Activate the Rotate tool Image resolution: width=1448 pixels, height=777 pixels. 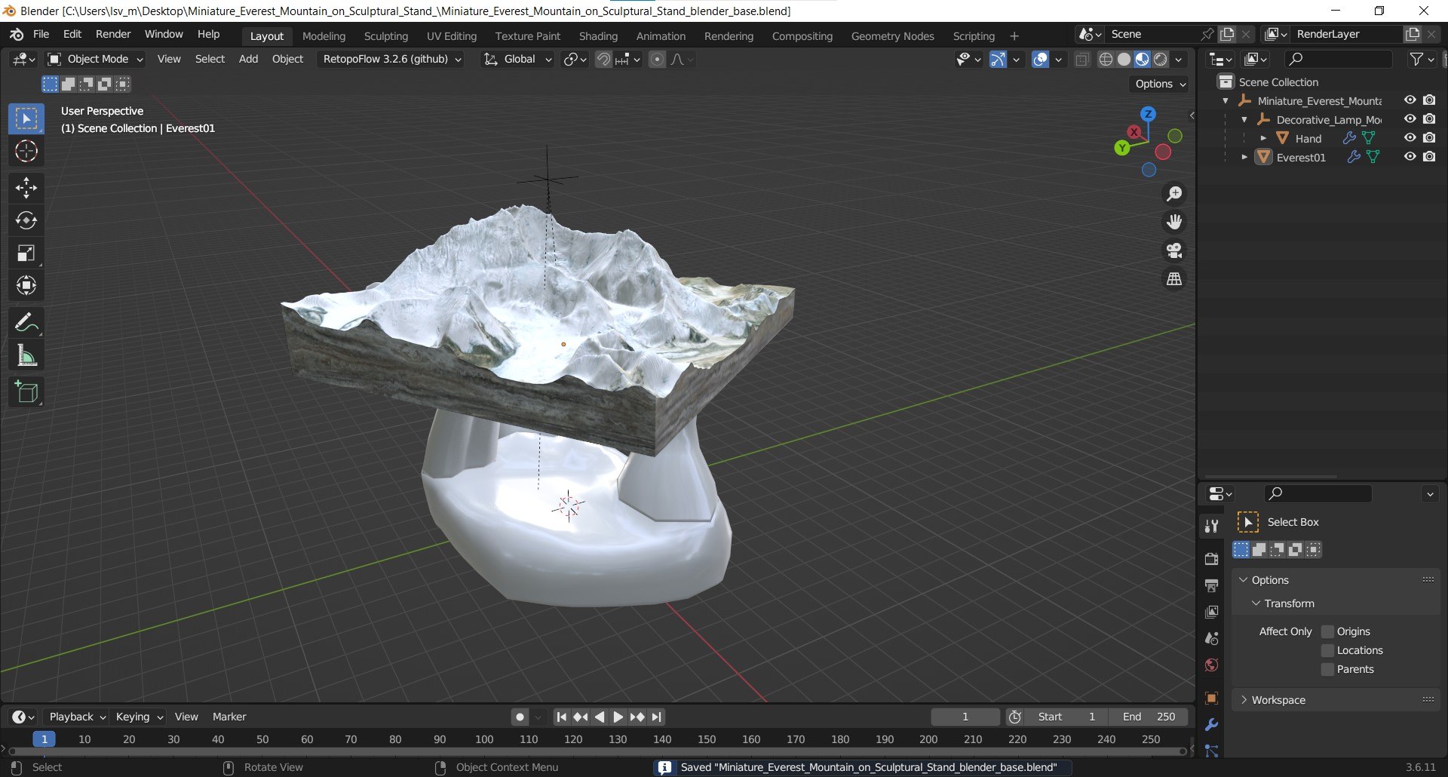[x=26, y=220]
